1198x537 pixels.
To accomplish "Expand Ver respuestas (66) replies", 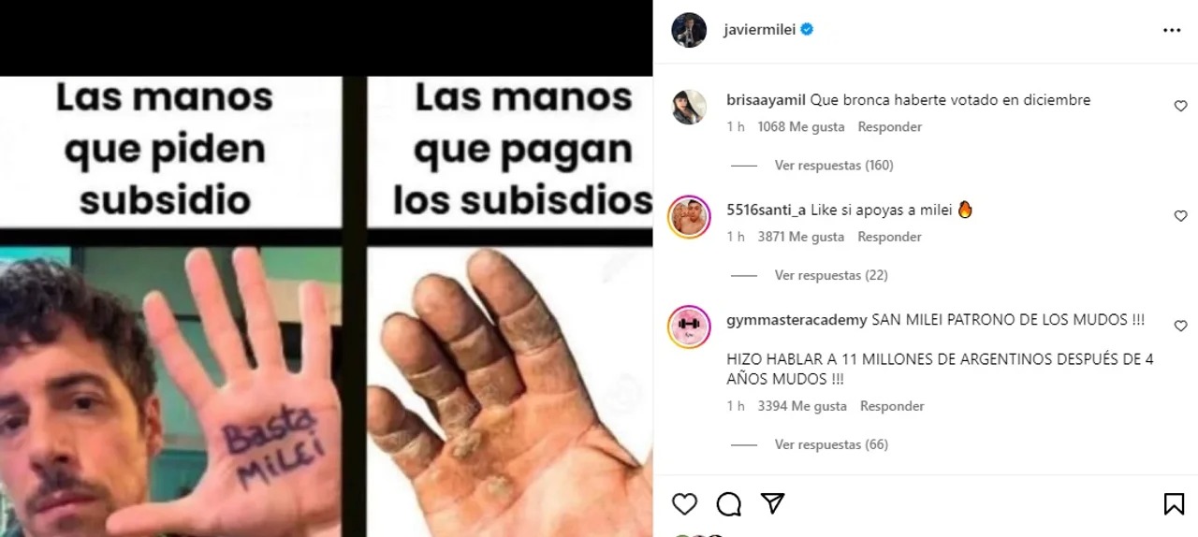I will (831, 444).
